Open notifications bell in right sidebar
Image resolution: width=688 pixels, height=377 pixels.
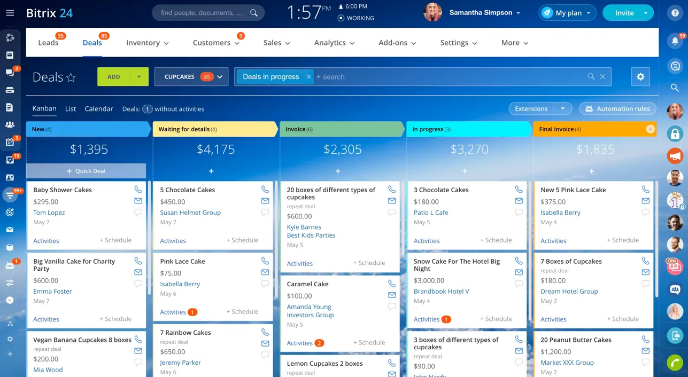coord(675,41)
